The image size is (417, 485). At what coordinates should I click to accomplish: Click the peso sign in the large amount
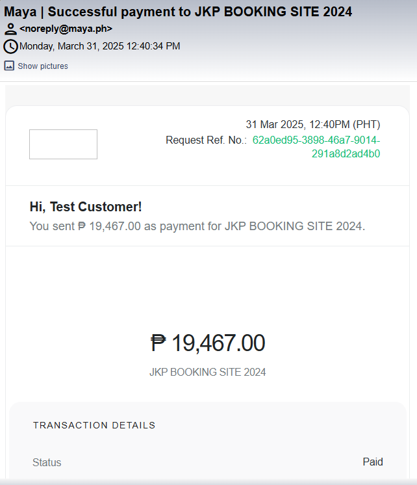[159, 343]
